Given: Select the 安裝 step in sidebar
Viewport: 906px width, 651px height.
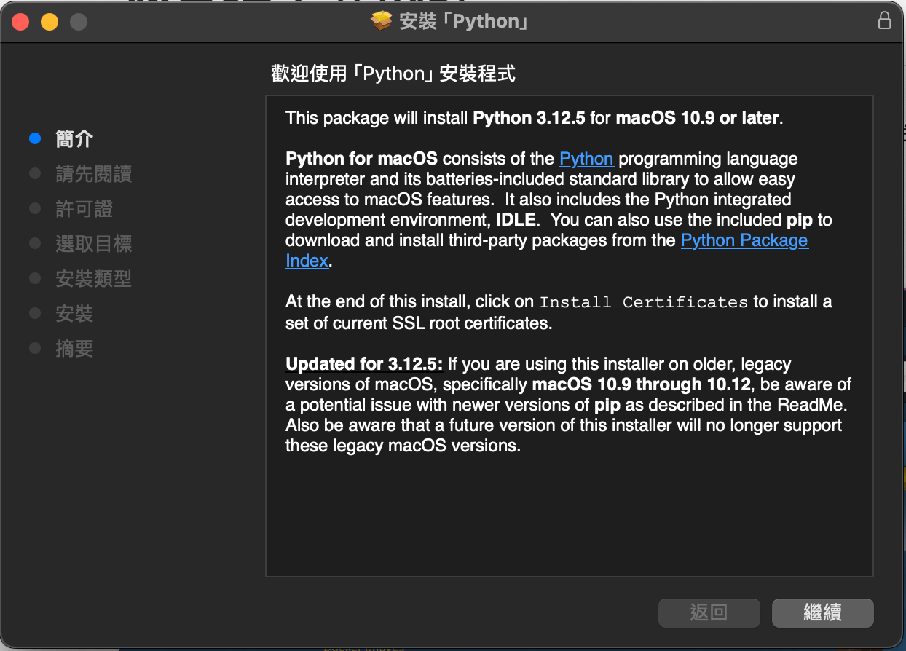Looking at the screenshot, I should pos(74,314).
